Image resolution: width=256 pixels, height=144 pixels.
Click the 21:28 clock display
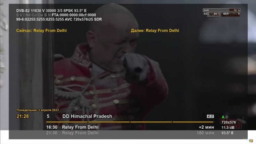coord(23,116)
